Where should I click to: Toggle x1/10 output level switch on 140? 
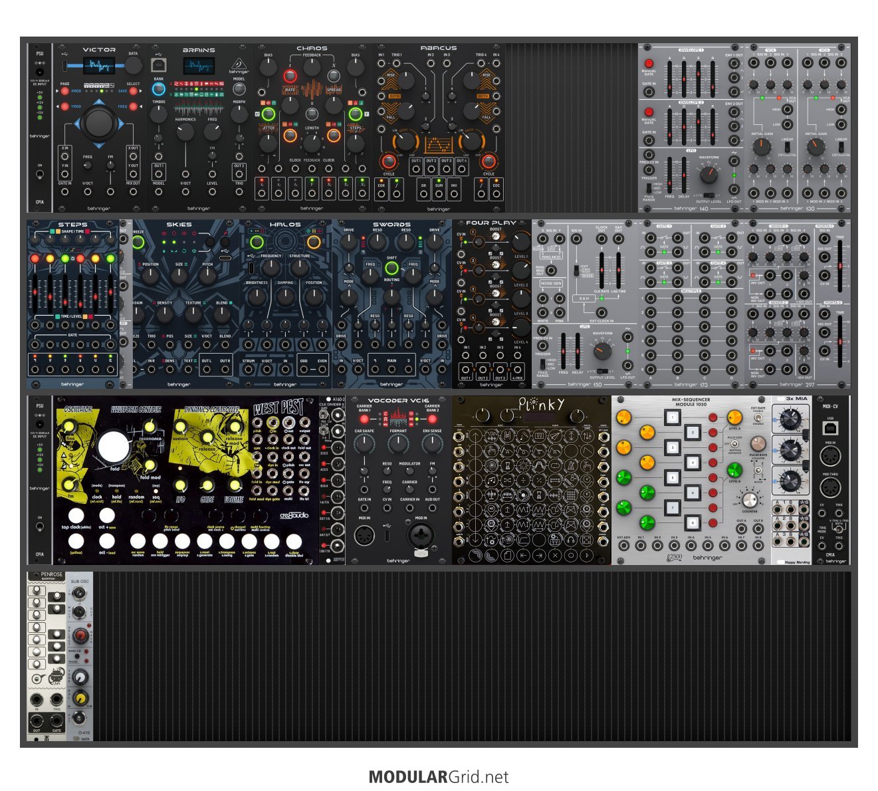click(x=709, y=195)
